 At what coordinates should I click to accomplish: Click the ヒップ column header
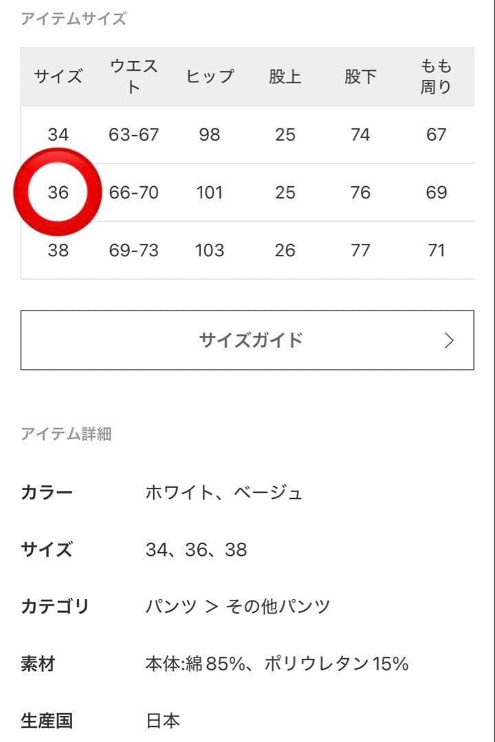(x=209, y=76)
